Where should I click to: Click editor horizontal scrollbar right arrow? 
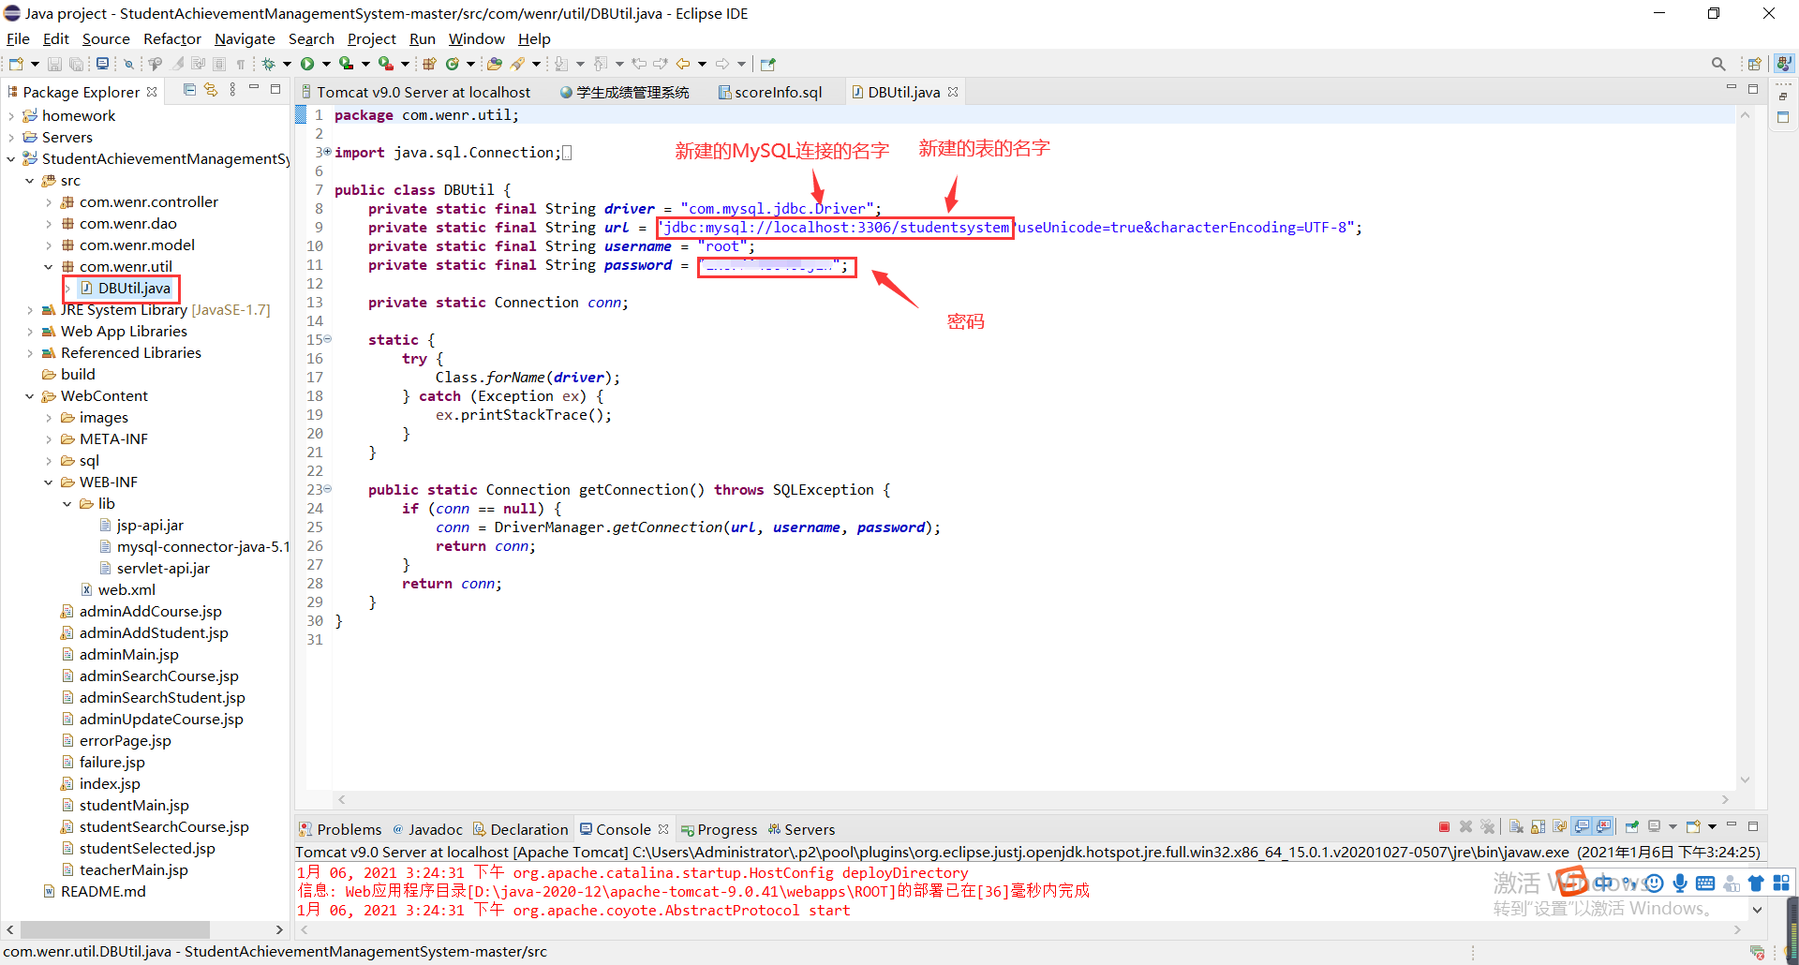tap(1725, 799)
